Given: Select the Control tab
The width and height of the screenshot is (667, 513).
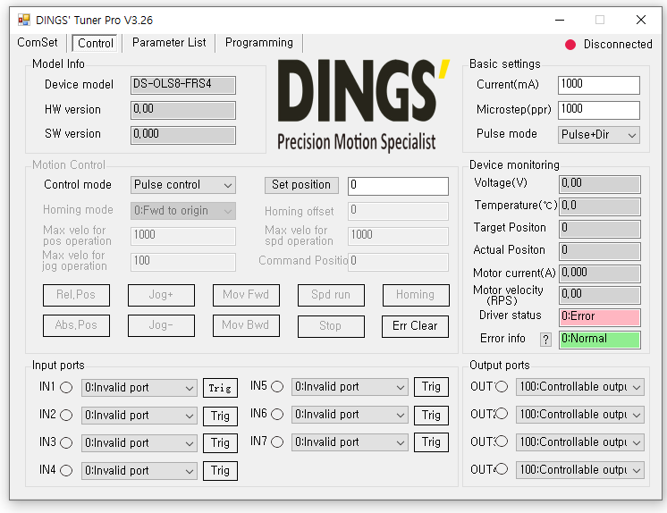Looking at the screenshot, I should coord(95,44).
